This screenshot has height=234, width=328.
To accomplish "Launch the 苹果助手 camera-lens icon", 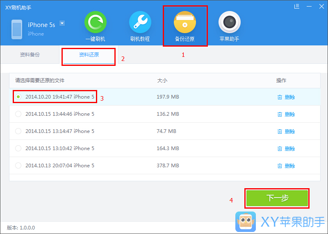I will pyautogui.click(x=230, y=22).
